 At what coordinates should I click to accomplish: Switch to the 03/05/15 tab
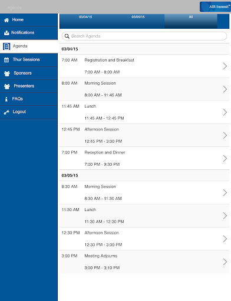tap(138, 21)
